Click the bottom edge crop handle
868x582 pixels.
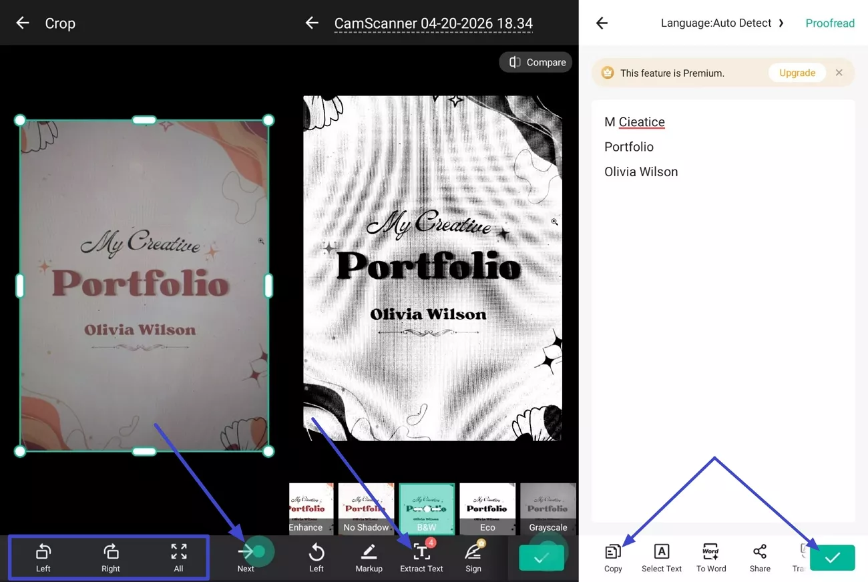tap(144, 451)
